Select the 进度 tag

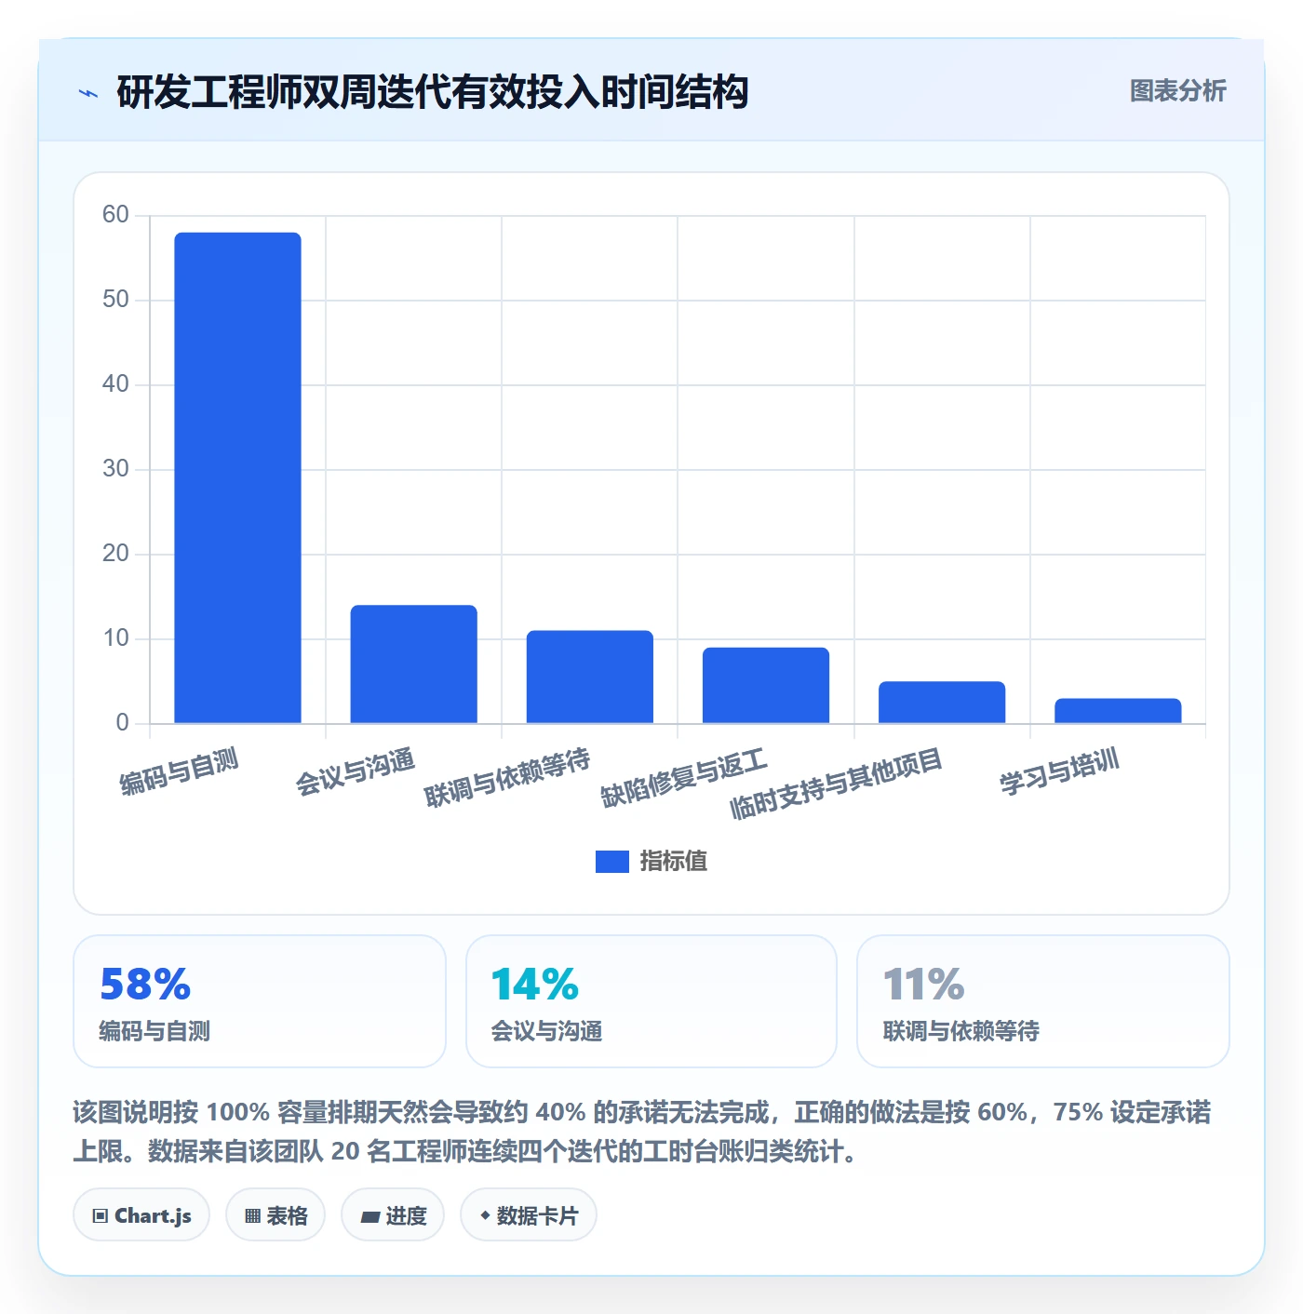pyautogui.click(x=393, y=1214)
